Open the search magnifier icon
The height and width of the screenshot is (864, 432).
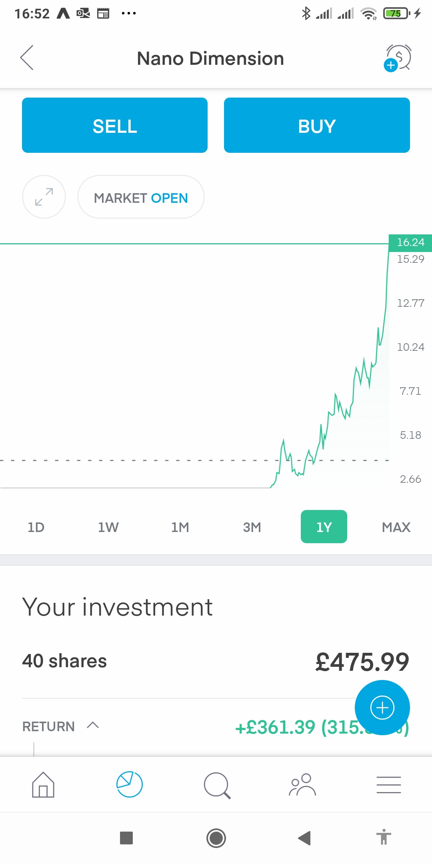[x=217, y=786]
